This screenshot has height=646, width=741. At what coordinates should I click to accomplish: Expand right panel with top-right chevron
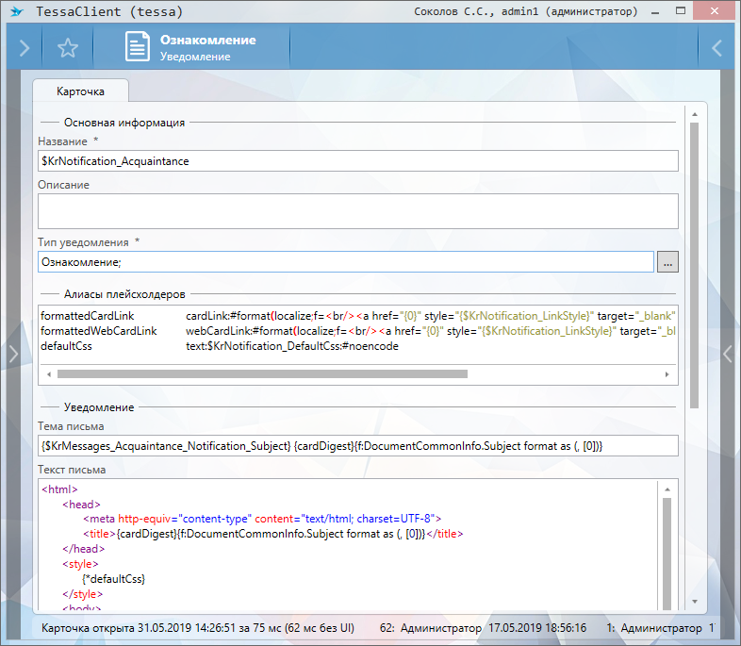[716, 48]
